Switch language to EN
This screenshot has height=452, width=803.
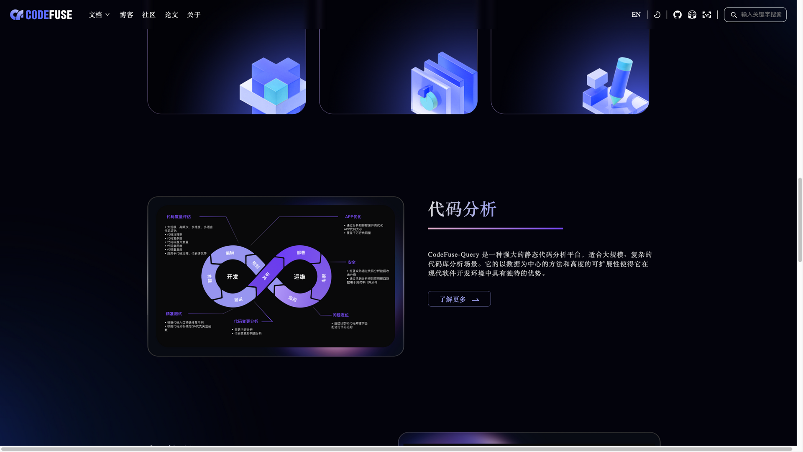pyautogui.click(x=636, y=15)
